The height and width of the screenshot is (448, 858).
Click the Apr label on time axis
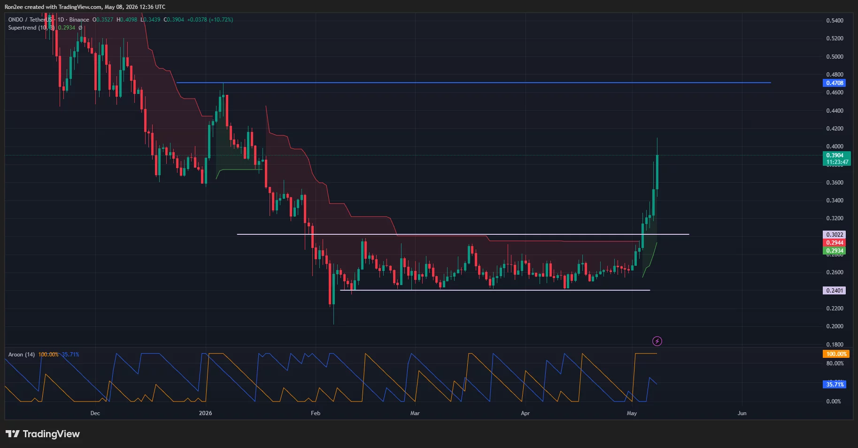[525, 413]
